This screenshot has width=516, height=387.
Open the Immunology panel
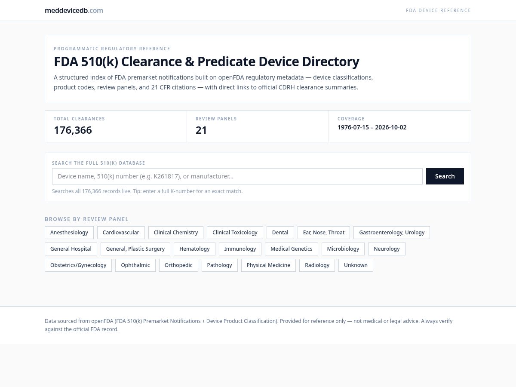pos(240,249)
